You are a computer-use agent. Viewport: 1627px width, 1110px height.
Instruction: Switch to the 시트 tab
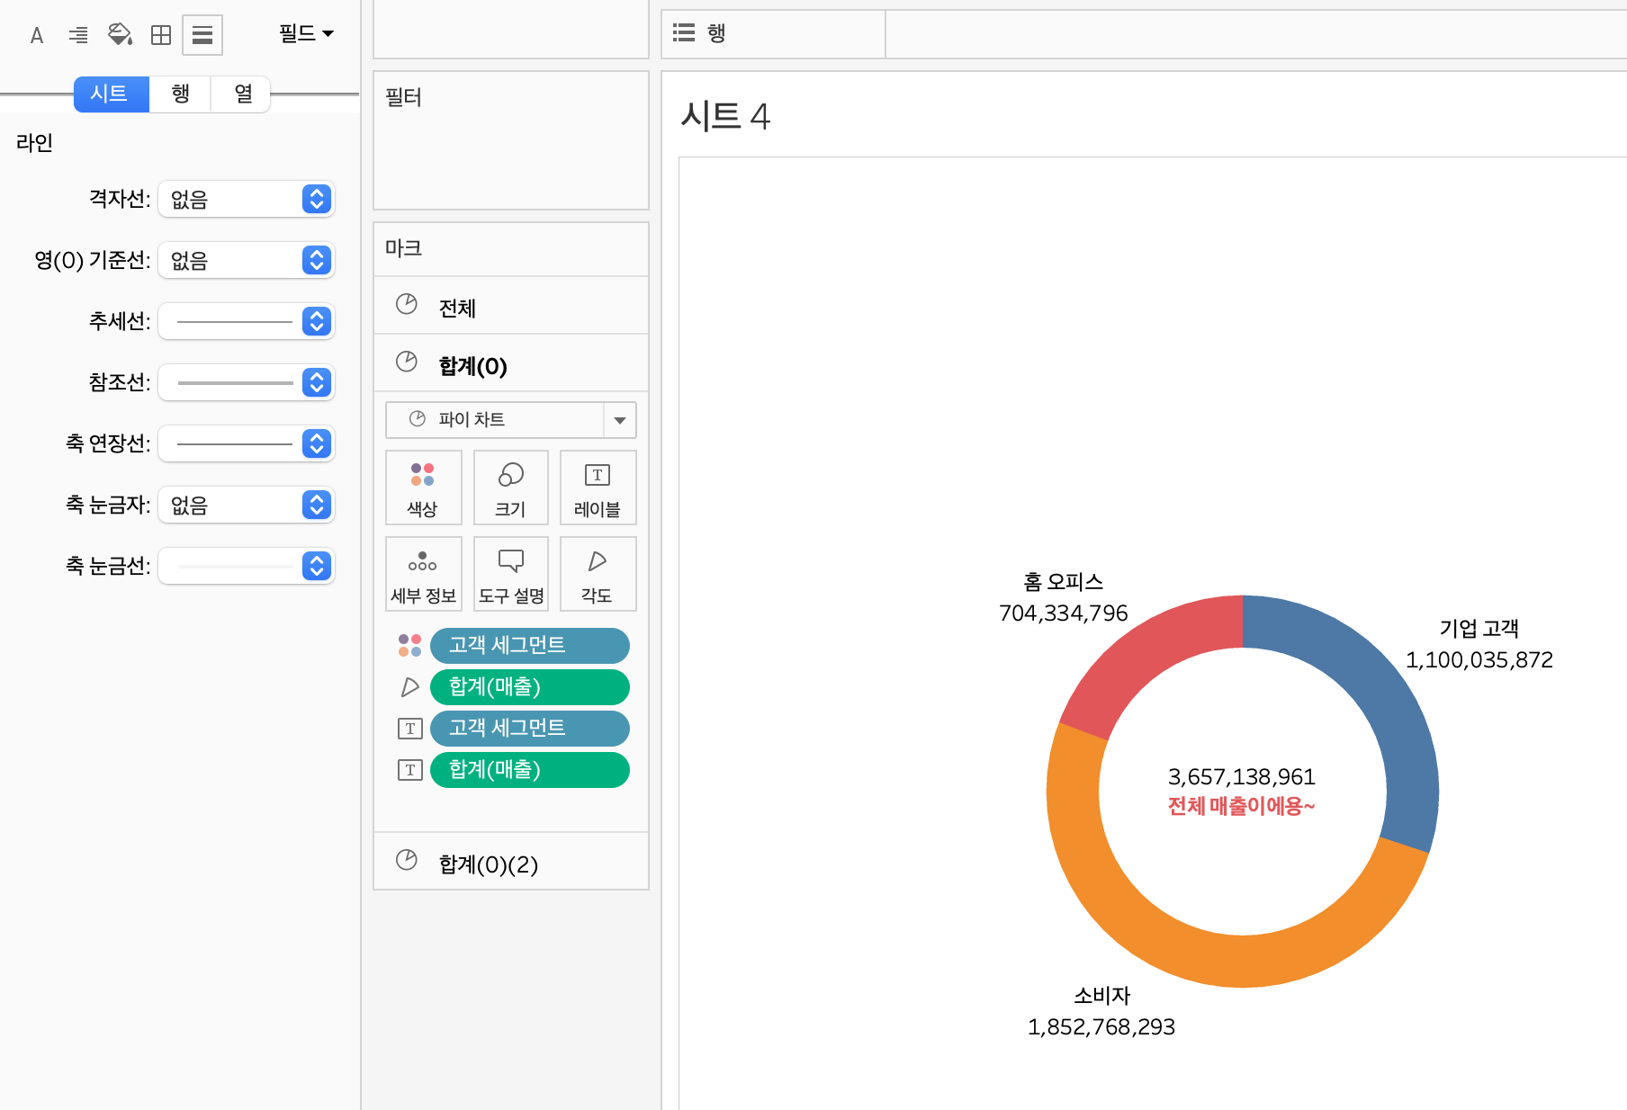pos(112,94)
